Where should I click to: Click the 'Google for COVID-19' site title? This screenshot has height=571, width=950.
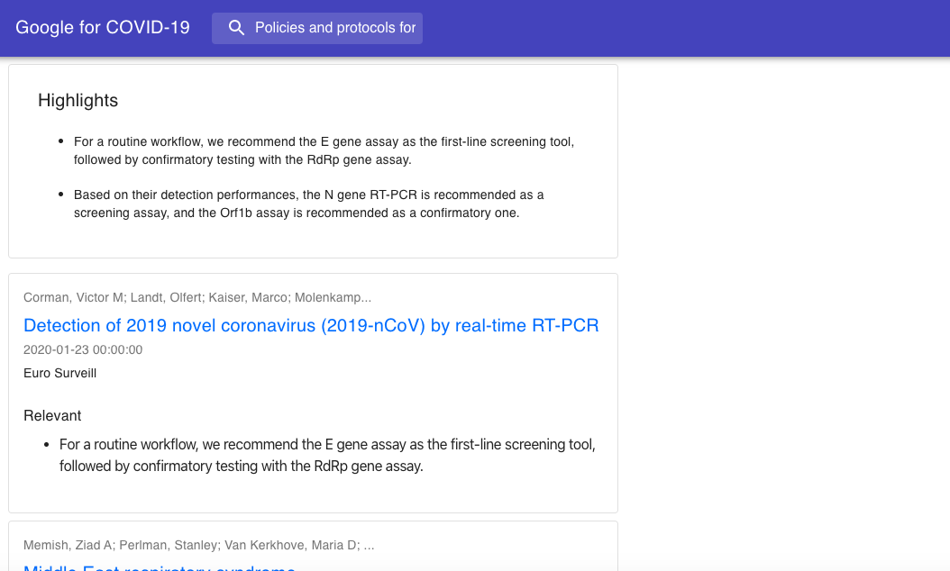(x=103, y=27)
